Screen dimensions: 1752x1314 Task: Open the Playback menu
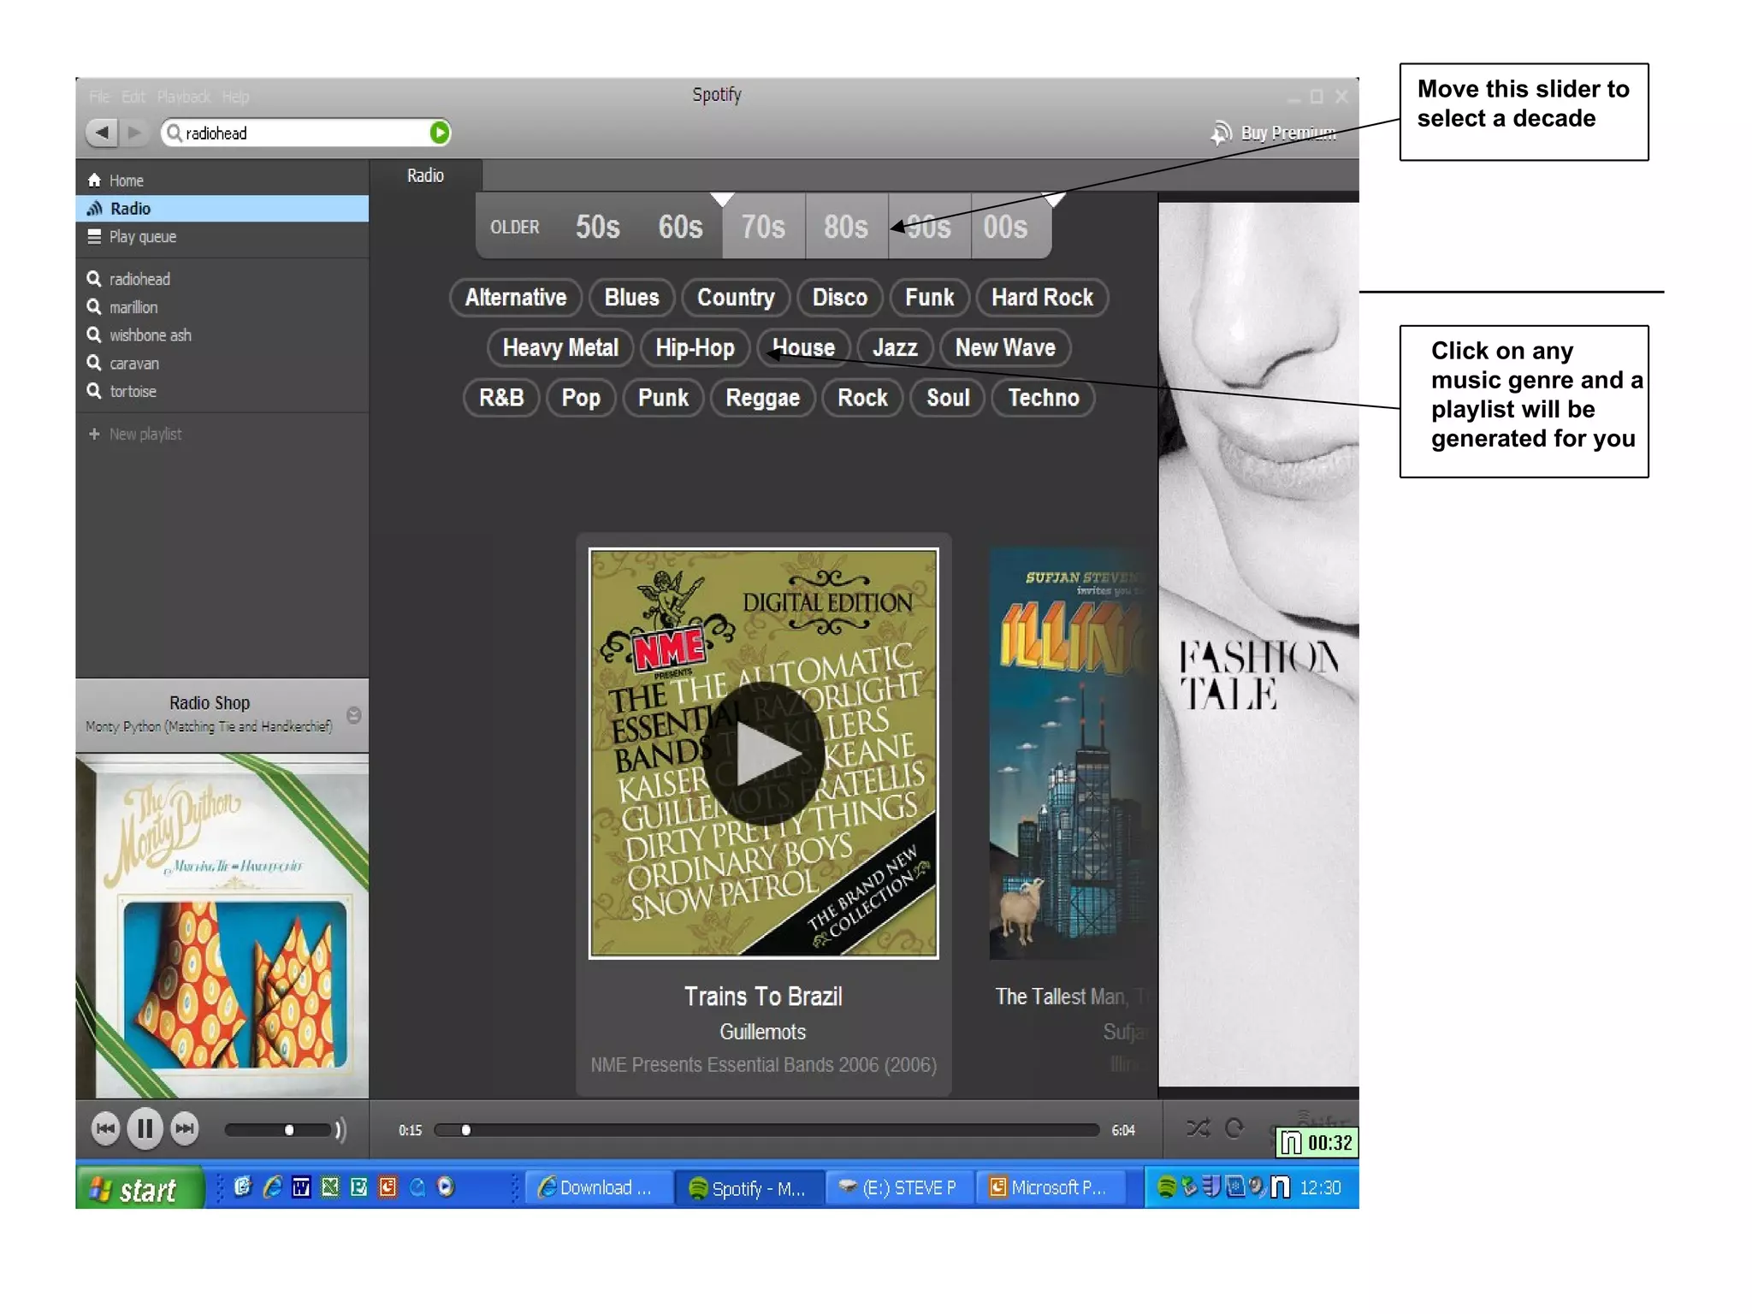click(x=183, y=97)
